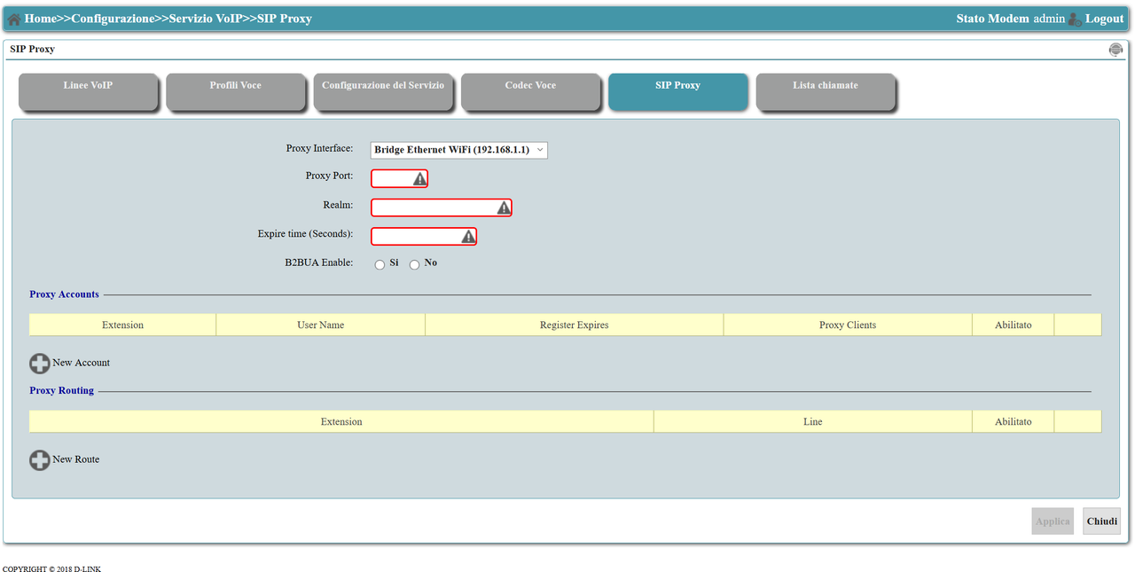Click the Line column header in Proxy Routing
Viewport: 1135px width, 572px height.
(x=812, y=421)
